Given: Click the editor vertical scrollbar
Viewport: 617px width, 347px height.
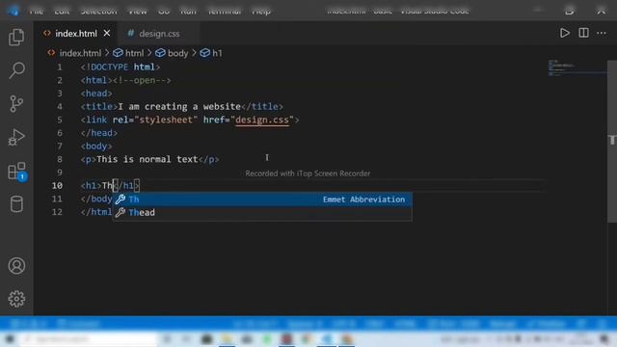Looking at the screenshot, I should 612,142.
